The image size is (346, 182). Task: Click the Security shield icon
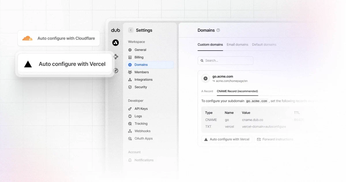click(x=130, y=87)
